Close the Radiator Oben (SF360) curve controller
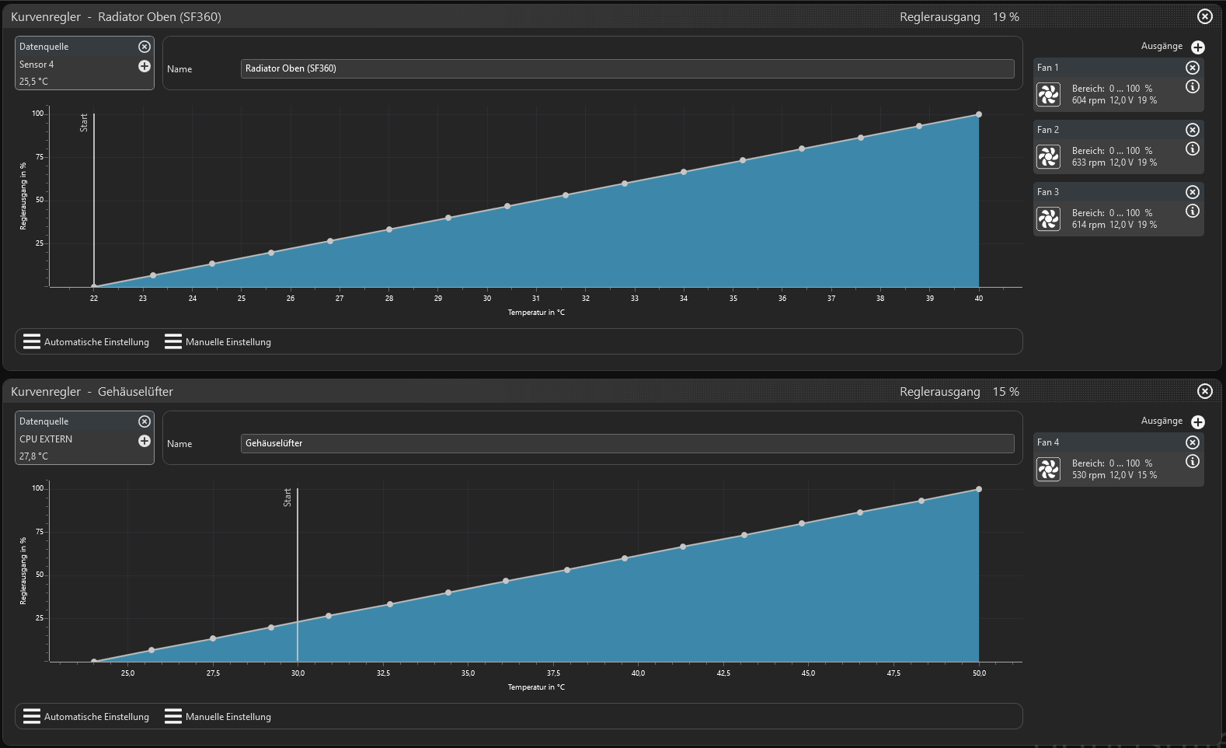The width and height of the screenshot is (1226, 748). point(1204,16)
